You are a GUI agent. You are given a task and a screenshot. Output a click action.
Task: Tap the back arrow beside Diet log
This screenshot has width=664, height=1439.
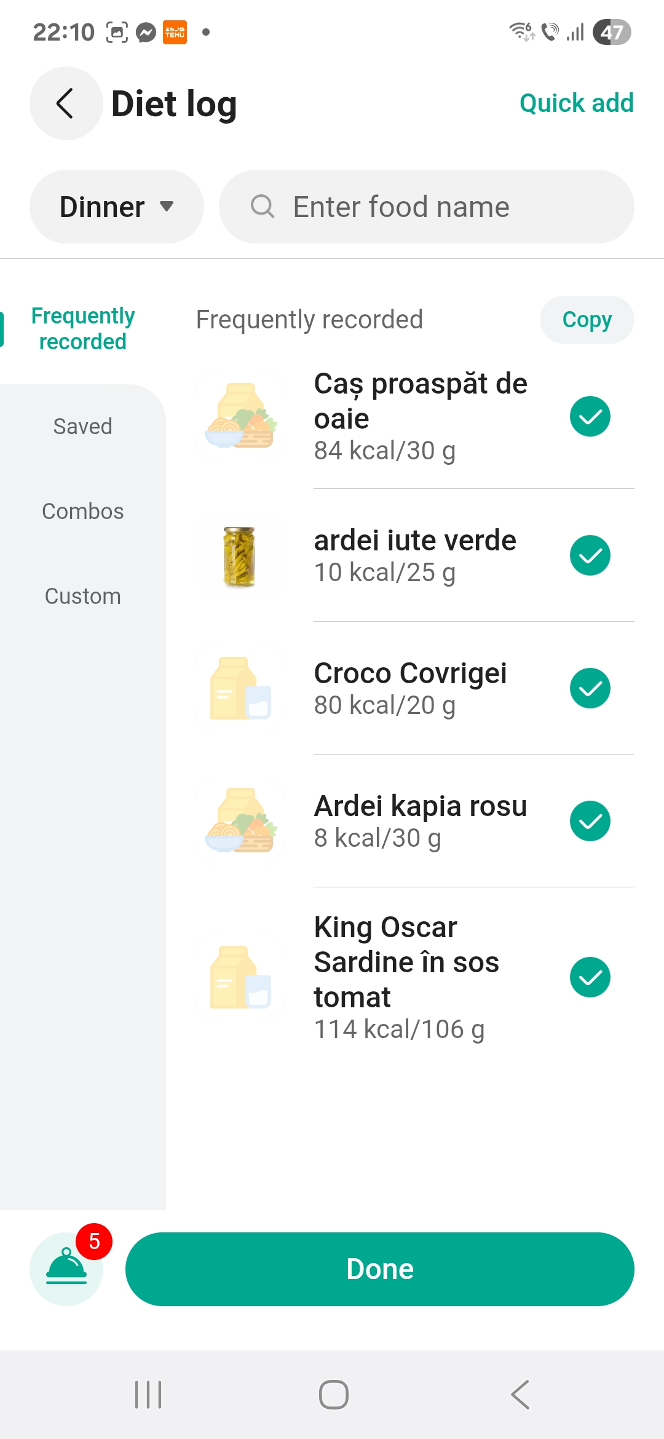pos(66,103)
